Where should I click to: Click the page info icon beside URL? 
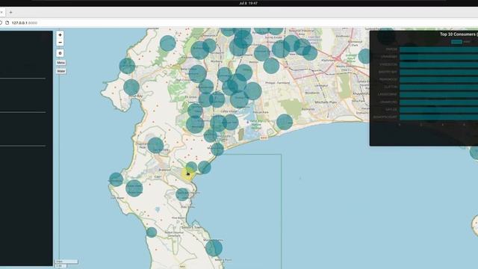pos(7,23)
